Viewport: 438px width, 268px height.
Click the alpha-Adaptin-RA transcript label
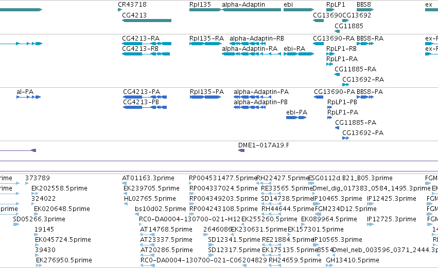pyautogui.click(x=250, y=49)
